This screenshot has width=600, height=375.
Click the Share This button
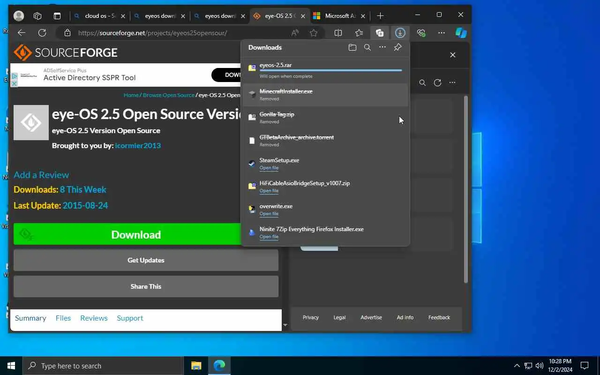(146, 286)
